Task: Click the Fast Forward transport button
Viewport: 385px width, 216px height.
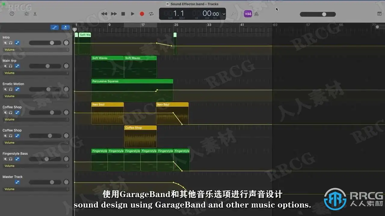Action: [x=114, y=14]
